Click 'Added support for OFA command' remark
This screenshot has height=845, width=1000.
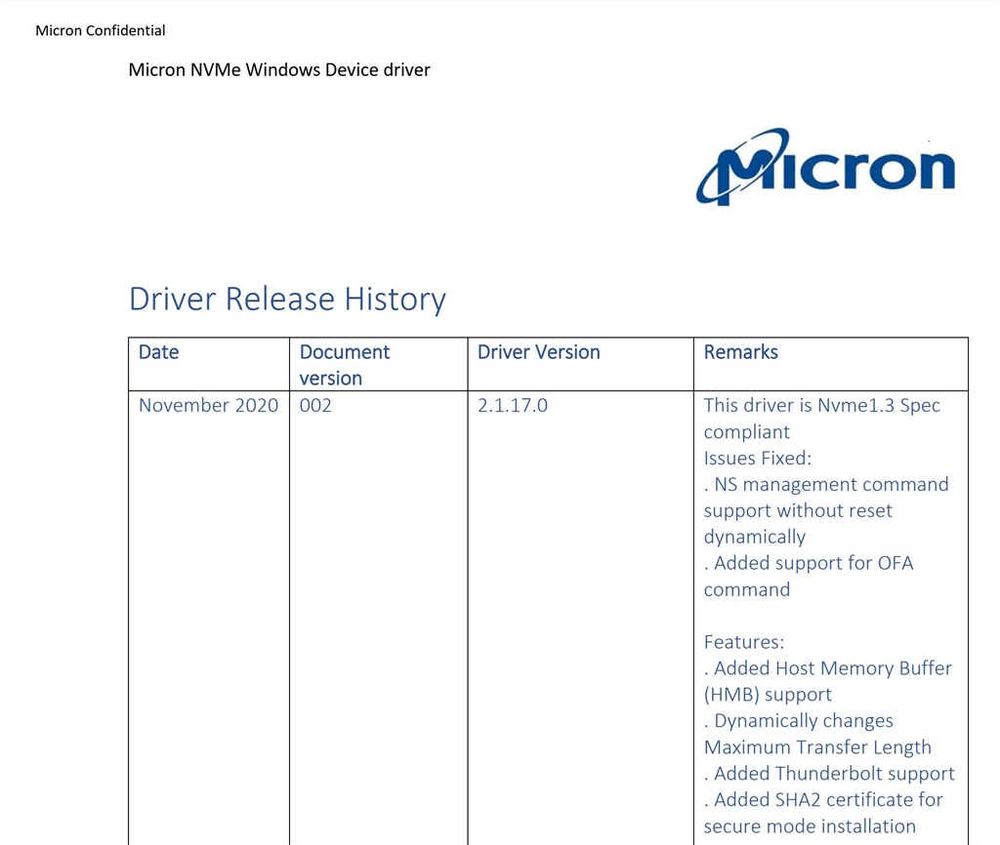(x=809, y=576)
